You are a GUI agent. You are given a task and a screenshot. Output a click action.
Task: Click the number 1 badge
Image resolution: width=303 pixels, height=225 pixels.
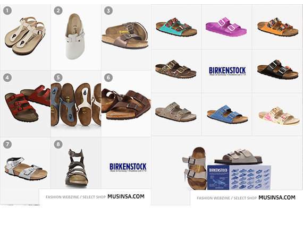pos(7,11)
